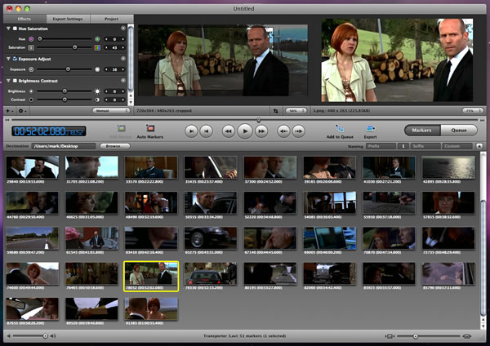Click the fast-forward button
The image size is (490, 346).
click(x=261, y=131)
